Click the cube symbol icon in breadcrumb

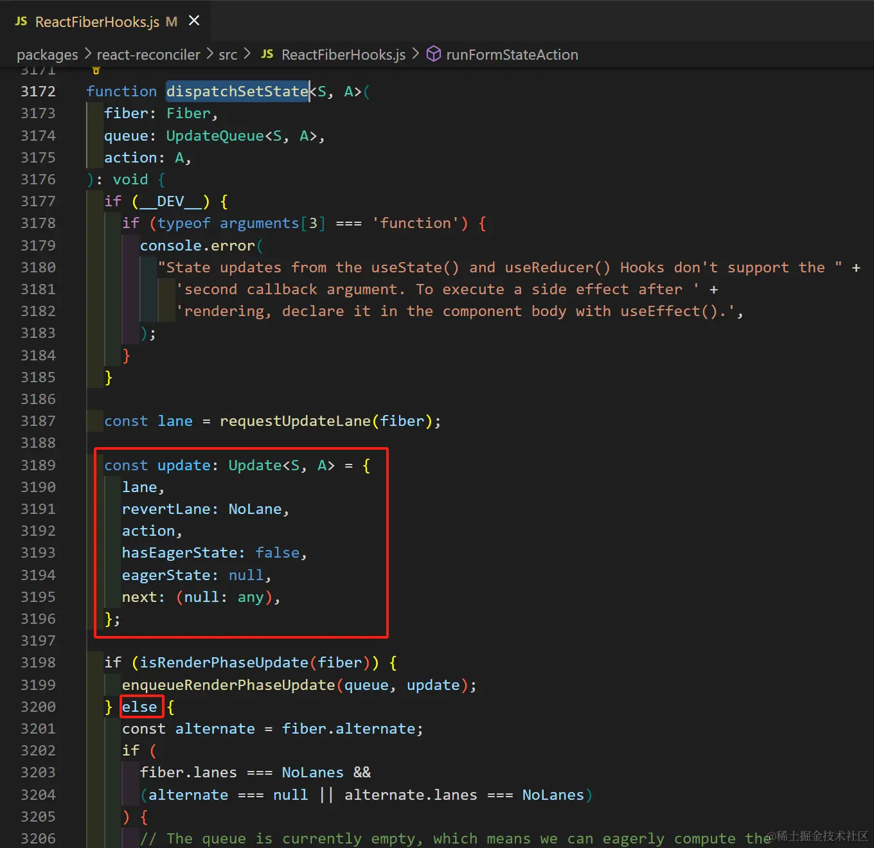434,54
